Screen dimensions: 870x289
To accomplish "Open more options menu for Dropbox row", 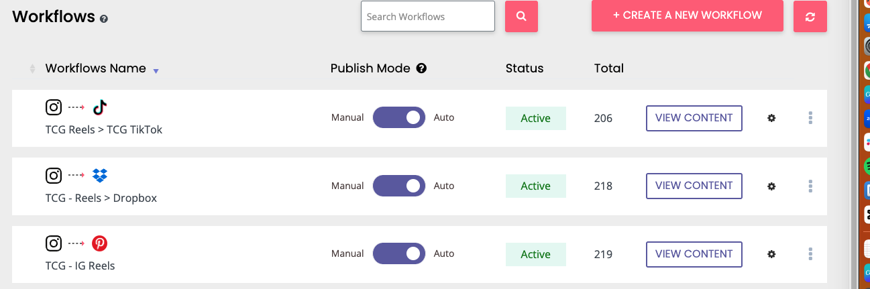I will tap(810, 186).
